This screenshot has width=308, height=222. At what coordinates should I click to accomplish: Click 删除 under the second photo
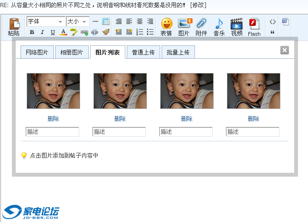120,118
